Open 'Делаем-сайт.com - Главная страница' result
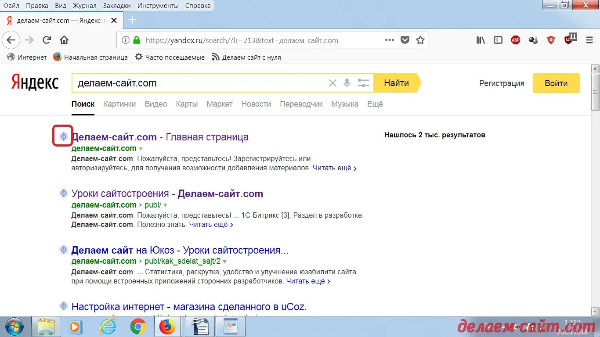 tap(160, 137)
